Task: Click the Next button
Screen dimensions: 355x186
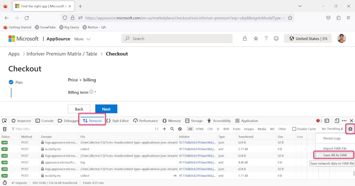Action: tap(106, 109)
